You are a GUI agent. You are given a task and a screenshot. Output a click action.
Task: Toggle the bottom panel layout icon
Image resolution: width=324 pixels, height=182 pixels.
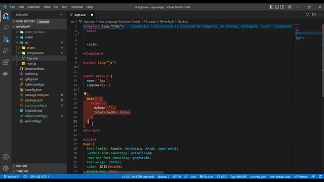click(x=277, y=7)
